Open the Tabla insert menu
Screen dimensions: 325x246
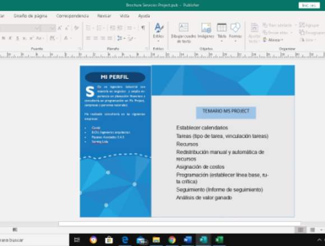click(221, 32)
